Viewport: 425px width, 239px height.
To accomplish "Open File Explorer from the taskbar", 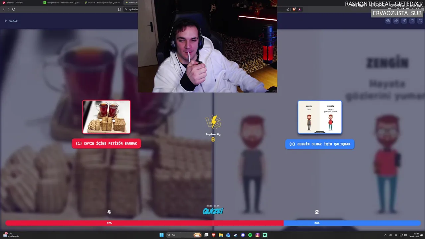I will point(221,235).
